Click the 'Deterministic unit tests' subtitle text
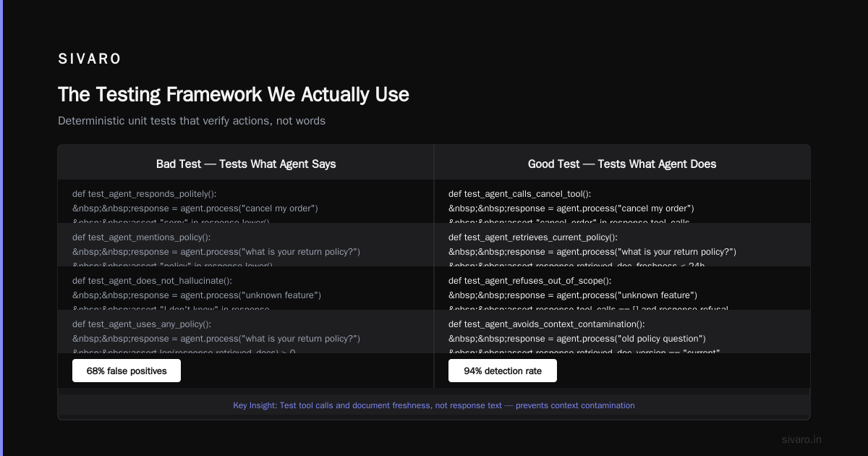The image size is (868, 456). (x=192, y=121)
